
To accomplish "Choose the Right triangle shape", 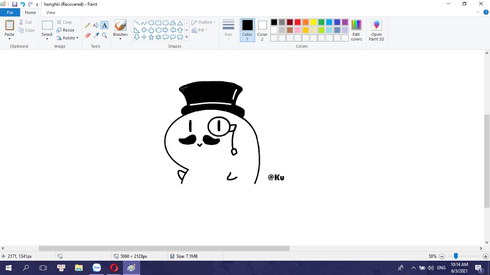I will pos(136,30).
